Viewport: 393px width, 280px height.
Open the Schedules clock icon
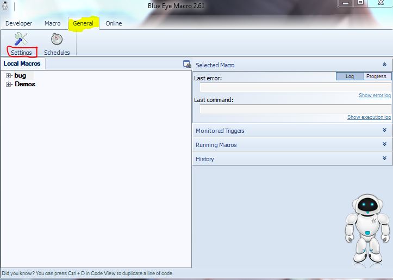tap(57, 39)
